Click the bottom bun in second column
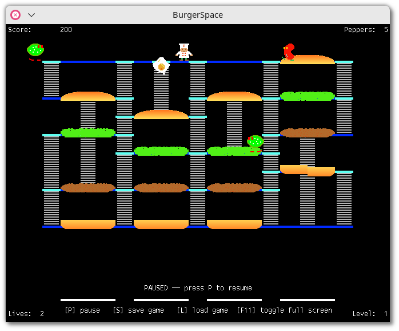Viewport: 399px width, 331px height. (161, 224)
